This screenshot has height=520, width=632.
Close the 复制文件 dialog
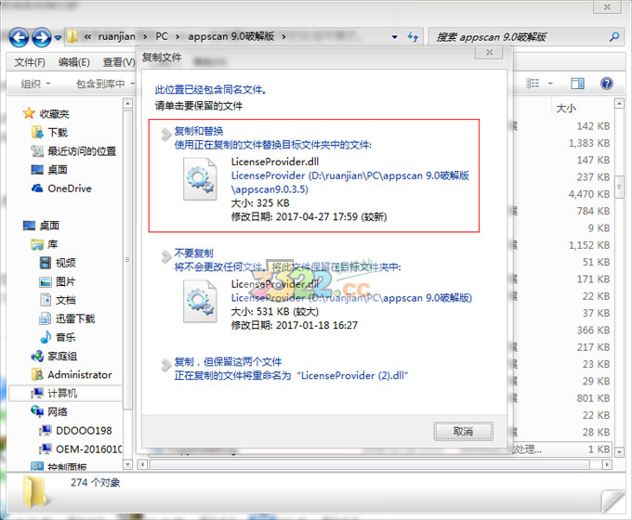pos(489,52)
